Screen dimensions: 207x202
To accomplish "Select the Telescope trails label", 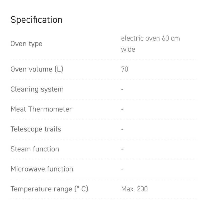I will (x=36, y=129).
